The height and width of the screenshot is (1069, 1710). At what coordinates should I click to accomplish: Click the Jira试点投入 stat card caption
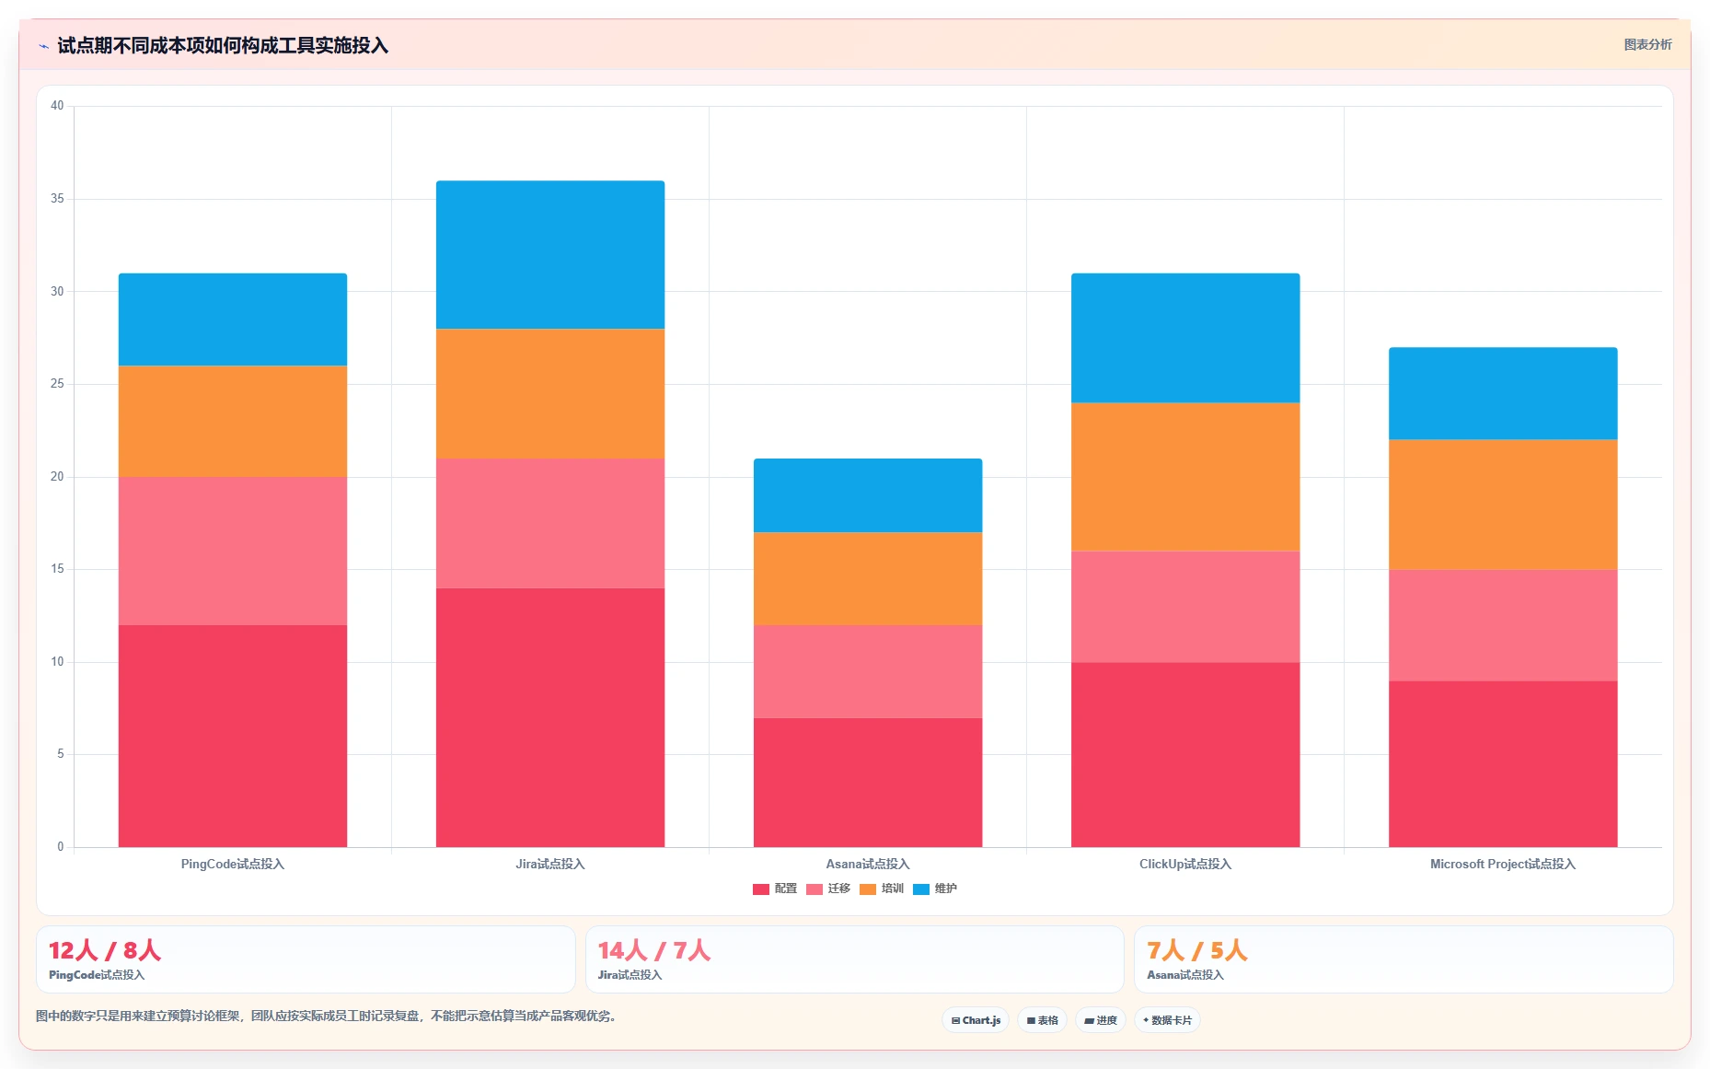pos(630,975)
